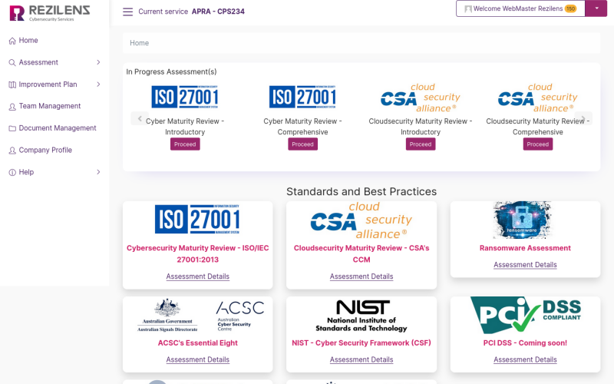Open Assessment Details for ISO/IEC 27001:2013
The width and height of the screenshot is (614, 384).
(x=197, y=276)
